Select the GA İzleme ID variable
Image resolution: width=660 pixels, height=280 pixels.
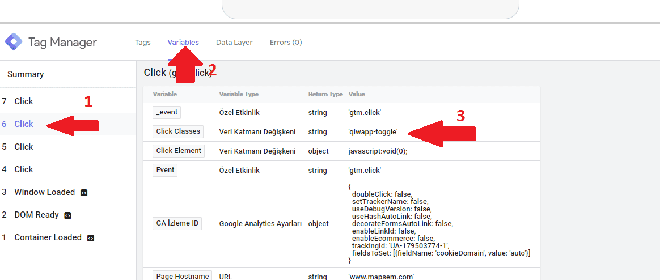(x=177, y=223)
